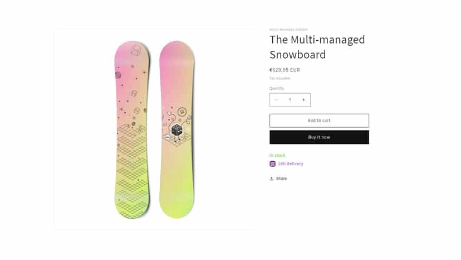461x260 pixels.
Task: Click the Quantity label
Action: click(x=277, y=88)
